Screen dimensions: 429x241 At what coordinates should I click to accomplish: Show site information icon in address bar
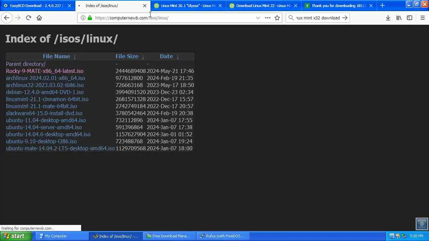(x=83, y=18)
